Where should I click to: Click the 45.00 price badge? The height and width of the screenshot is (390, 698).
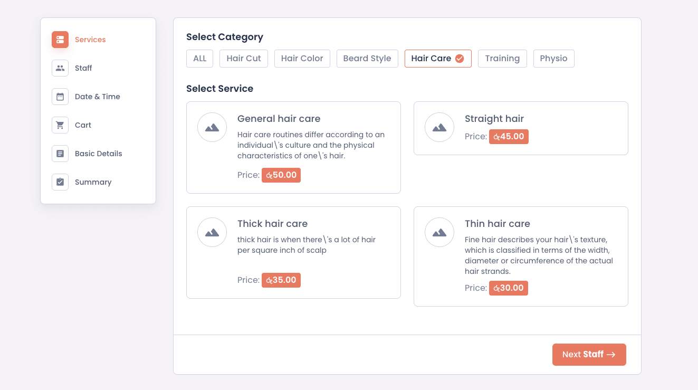coord(509,137)
